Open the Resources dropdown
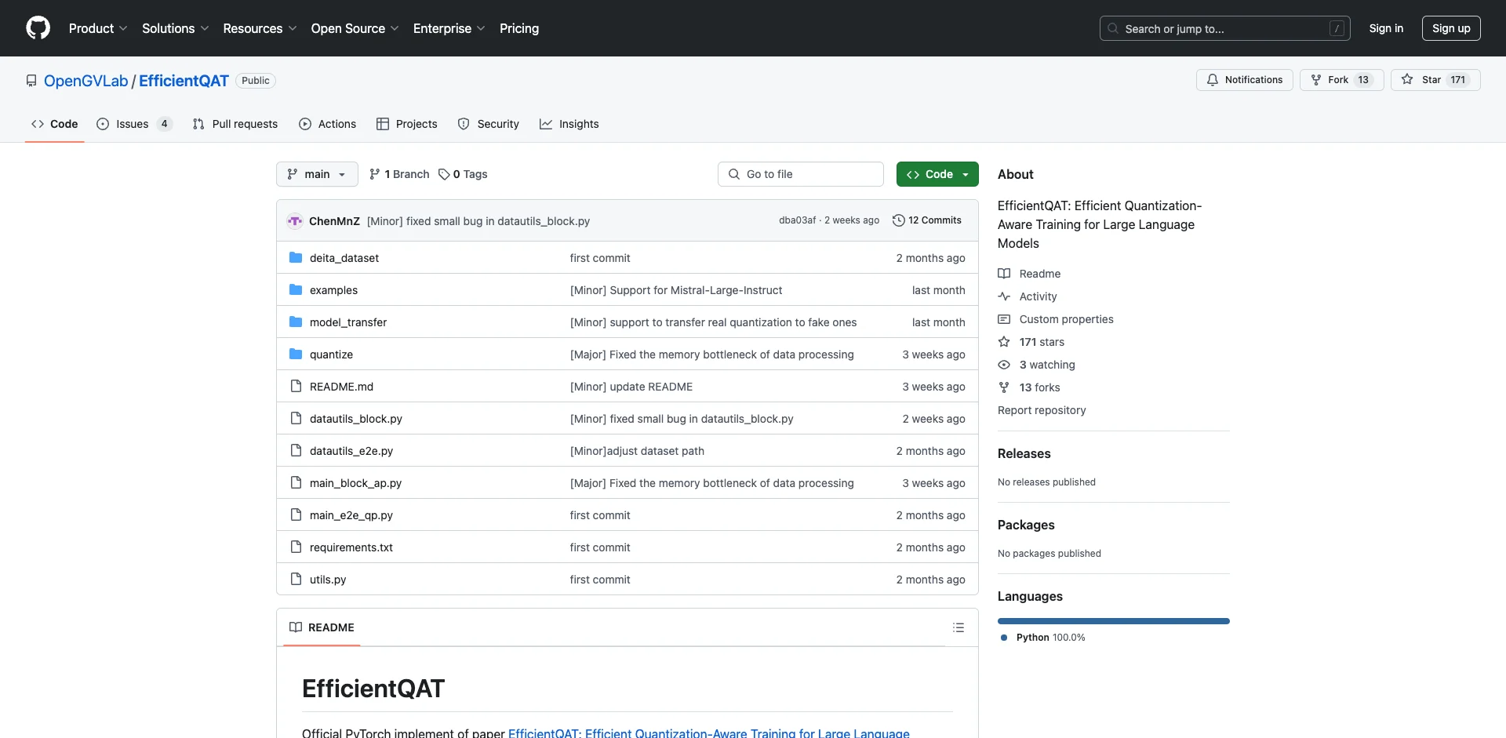 pos(260,28)
